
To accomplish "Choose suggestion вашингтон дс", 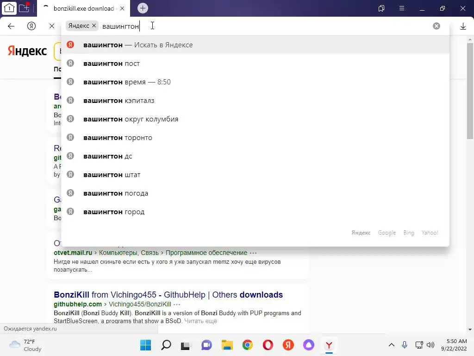I will click(x=255, y=156).
